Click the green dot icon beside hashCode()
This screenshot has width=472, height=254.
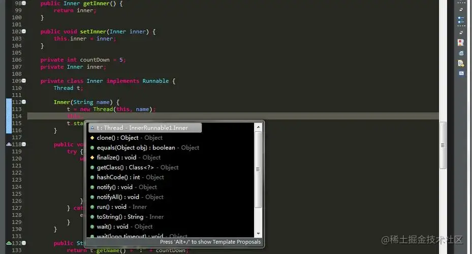92,177
